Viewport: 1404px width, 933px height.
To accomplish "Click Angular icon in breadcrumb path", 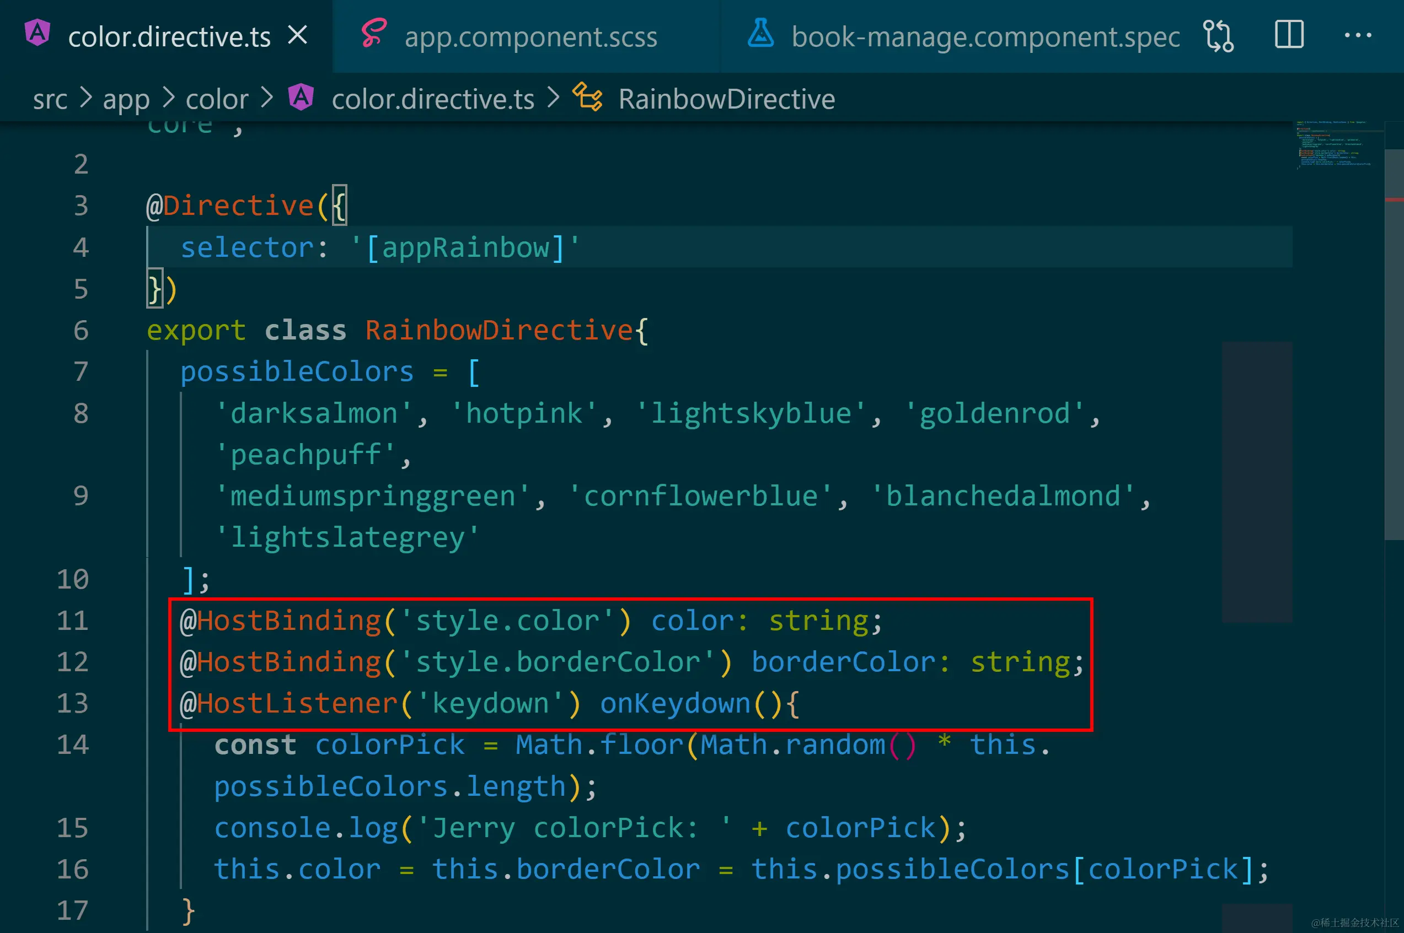I will (x=301, y=97).
